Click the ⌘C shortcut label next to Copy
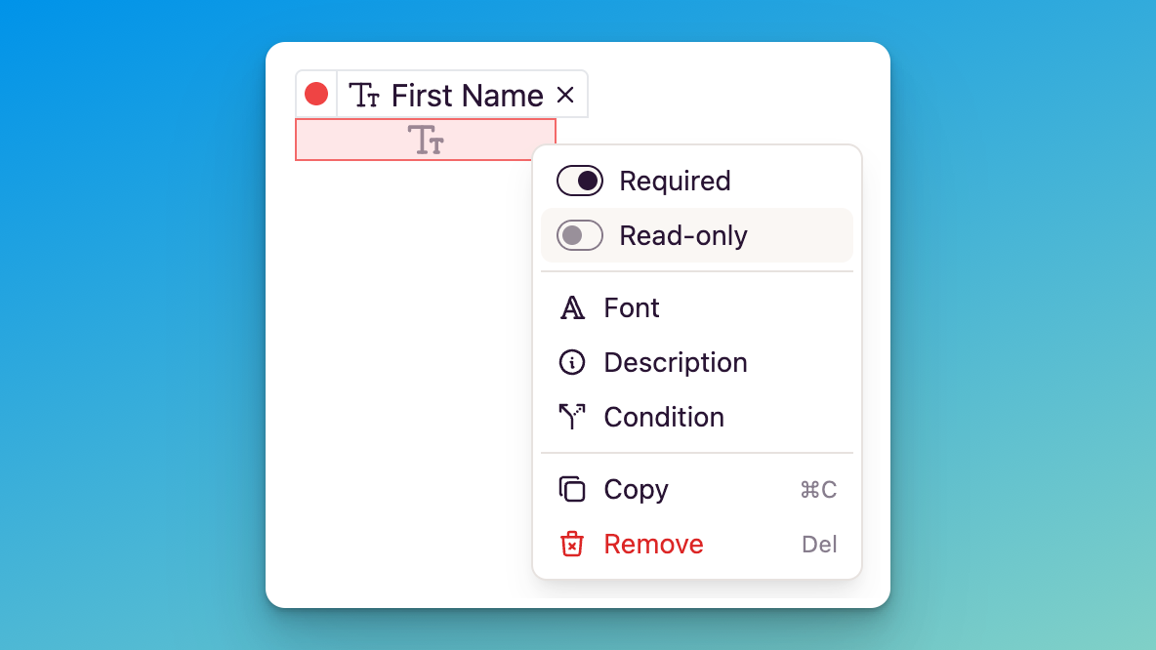 (x=819, y=489)
